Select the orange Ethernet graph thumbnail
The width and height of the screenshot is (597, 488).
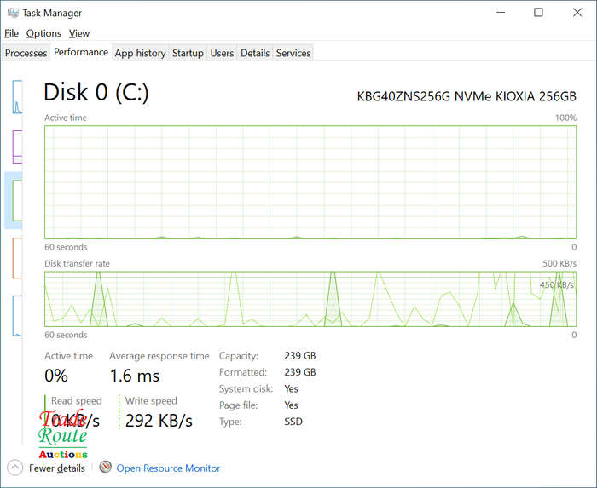pyautogui.click(x=16, y=258)
